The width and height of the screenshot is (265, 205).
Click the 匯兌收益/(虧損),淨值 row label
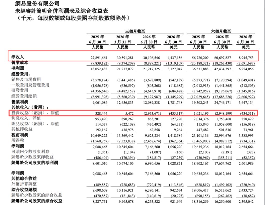pos(35,124)
